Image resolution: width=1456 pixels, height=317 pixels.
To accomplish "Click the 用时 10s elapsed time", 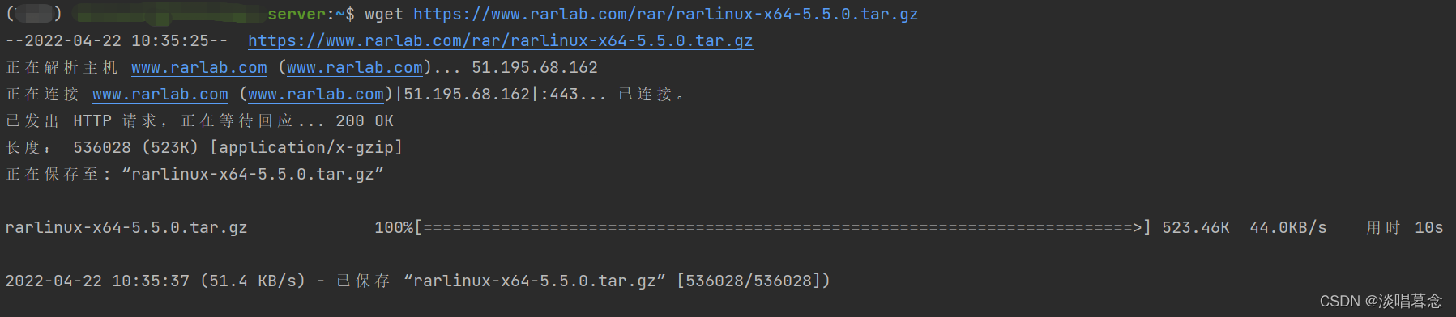I will [1405, 228].
